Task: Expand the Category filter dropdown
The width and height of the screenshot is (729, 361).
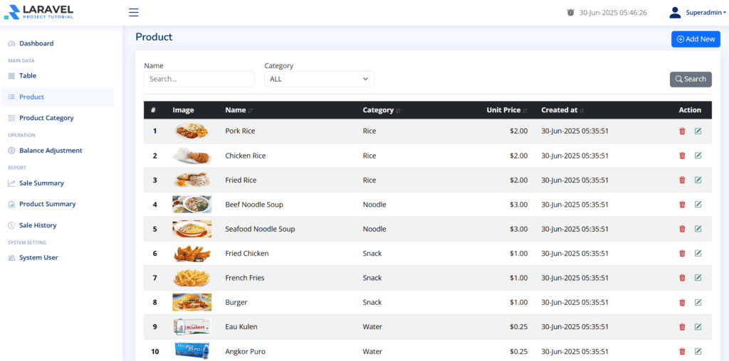Action: point(319,79)
